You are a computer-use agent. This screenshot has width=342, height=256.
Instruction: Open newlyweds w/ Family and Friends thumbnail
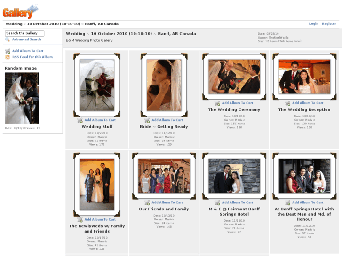point(97,185)
